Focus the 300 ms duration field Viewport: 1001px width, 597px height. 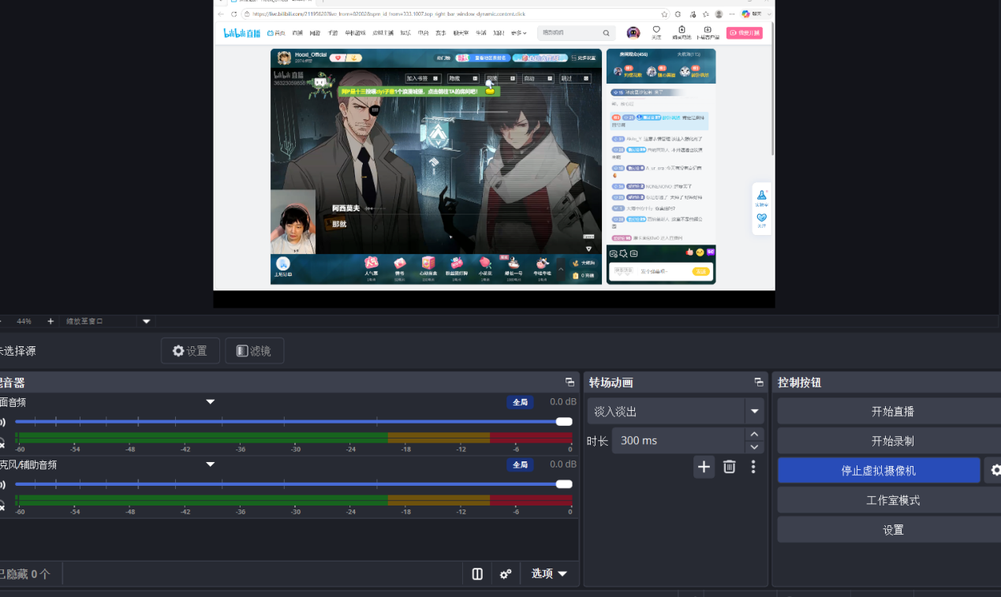pos(678,440)
